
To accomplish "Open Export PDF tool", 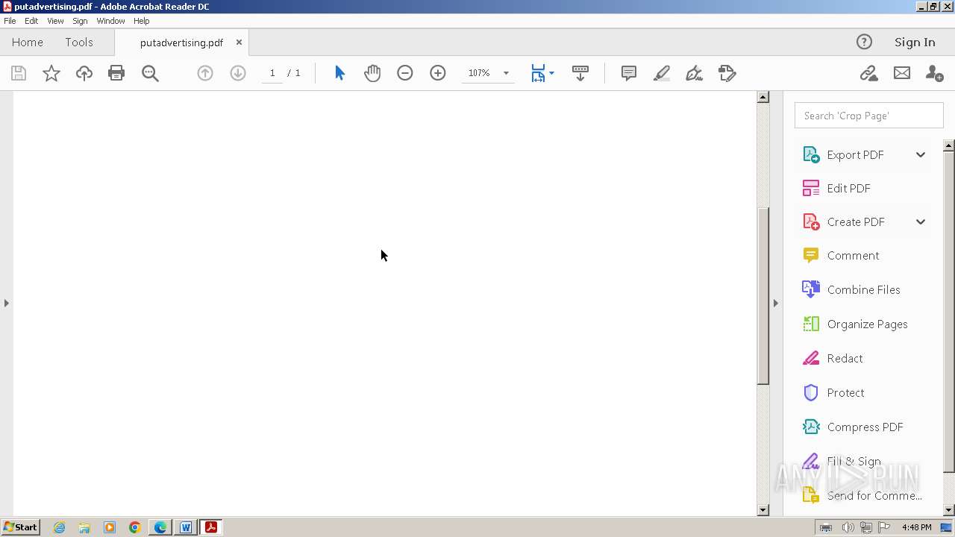I will pos(855,154).
